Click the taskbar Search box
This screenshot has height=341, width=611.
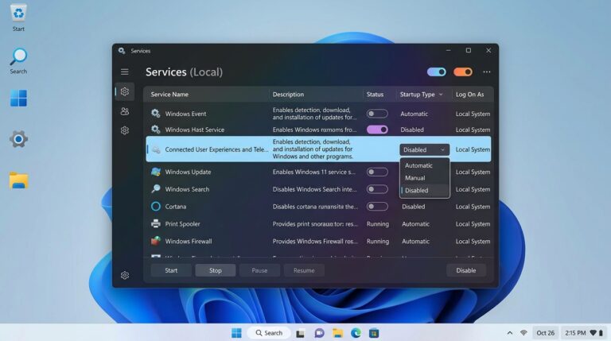pos(269,333)
